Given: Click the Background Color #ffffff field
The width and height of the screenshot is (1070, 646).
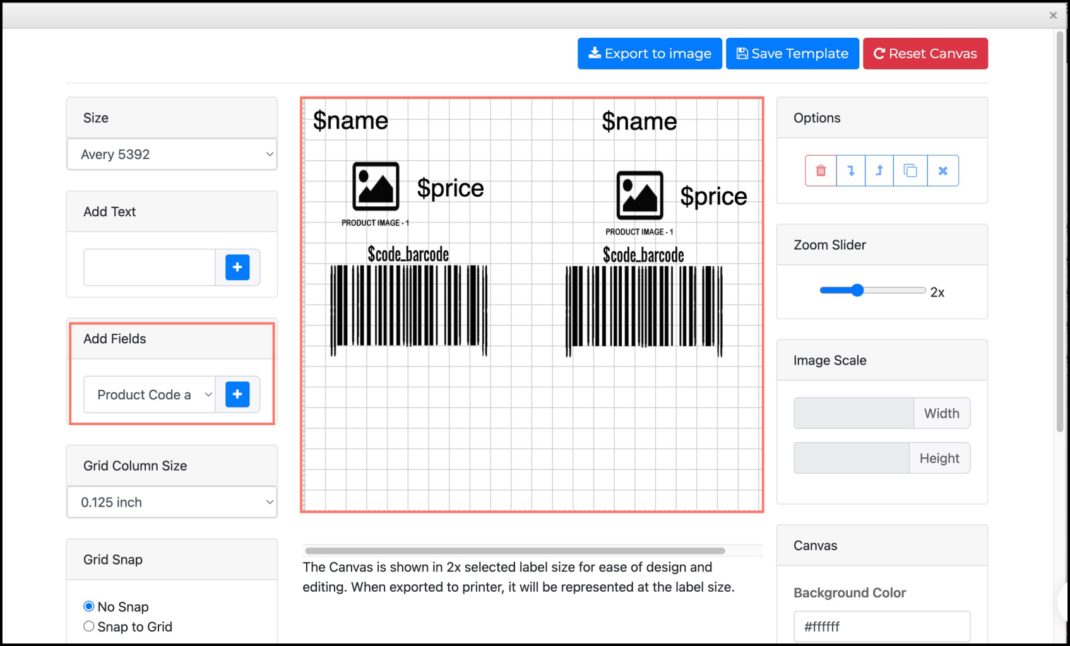Looking at the screenshot, I should click(882, 626).
